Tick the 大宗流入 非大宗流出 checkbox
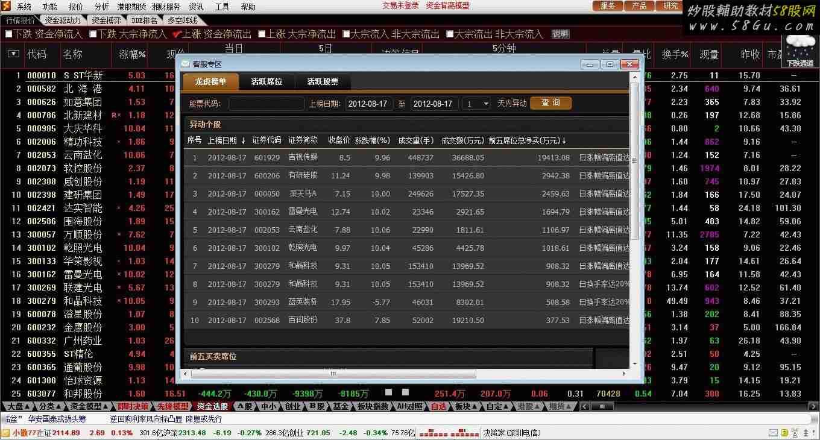 pos(346,34)
